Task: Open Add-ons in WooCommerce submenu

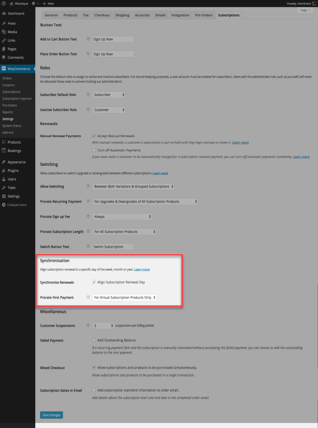Action: 8,132
